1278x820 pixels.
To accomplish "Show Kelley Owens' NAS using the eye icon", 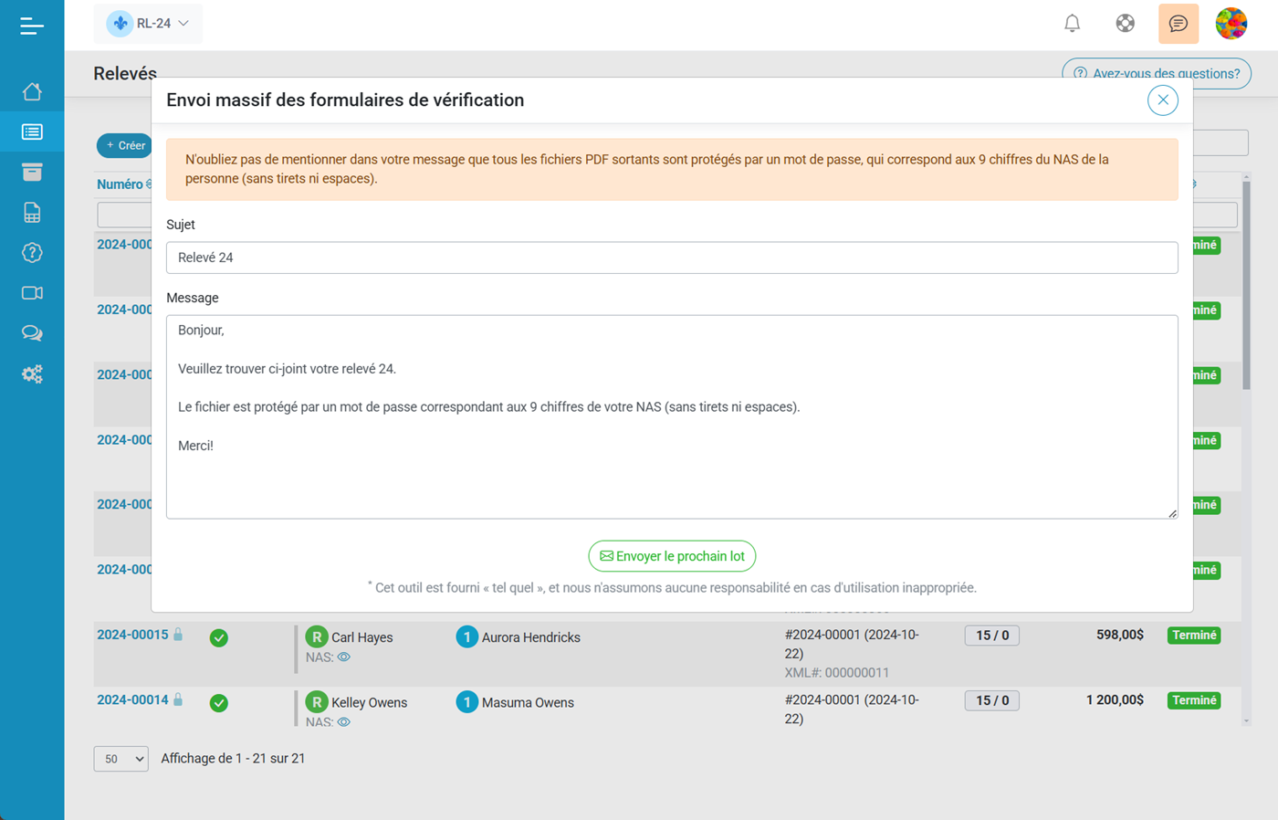I will pyautogui.click(x=344, y=721).
